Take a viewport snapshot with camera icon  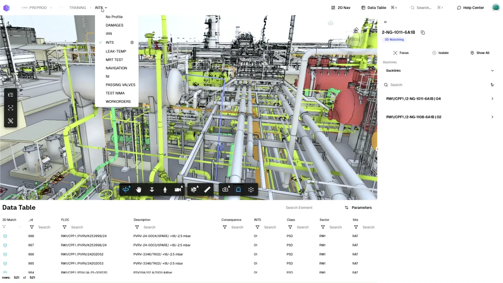225,190
